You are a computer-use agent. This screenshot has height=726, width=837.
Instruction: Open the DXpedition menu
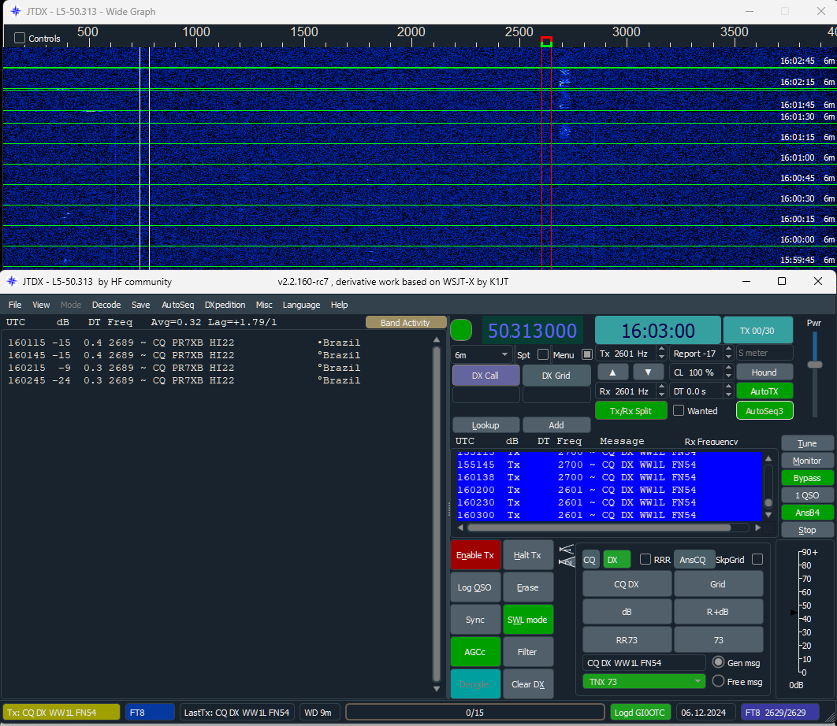tap(225, 305)
